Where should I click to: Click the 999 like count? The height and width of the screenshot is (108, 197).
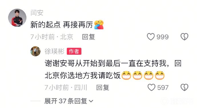pos(162,37)
